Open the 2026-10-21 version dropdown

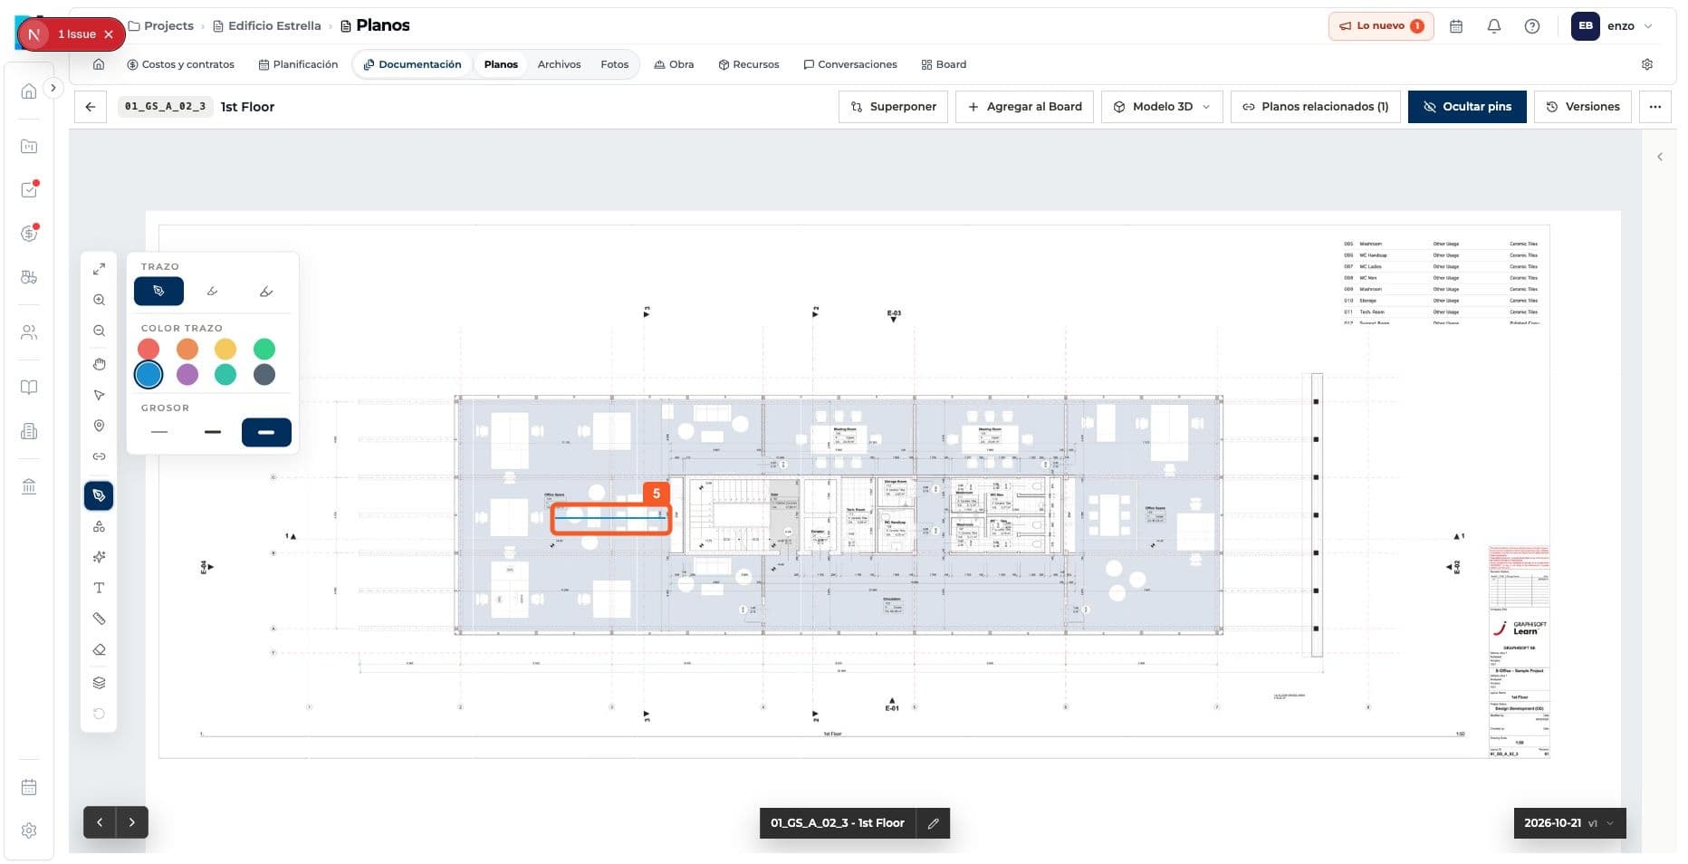(1569, 823)
